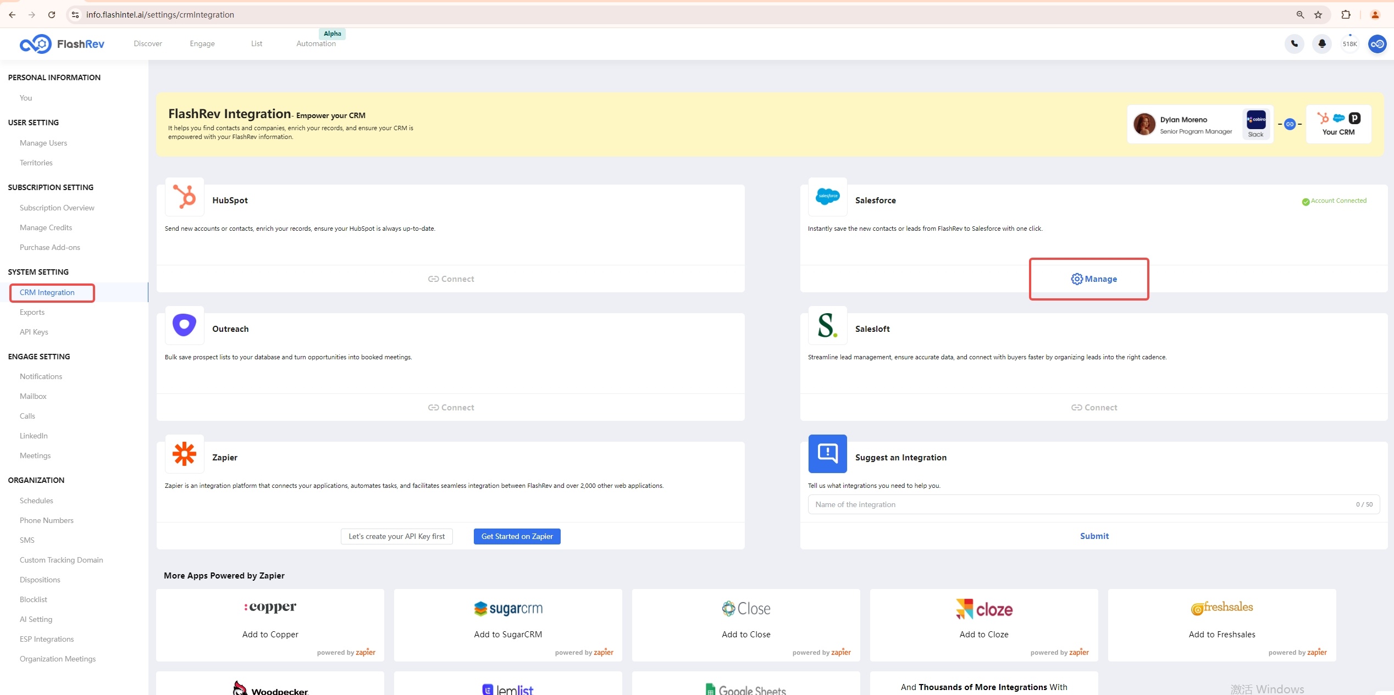Open the Chrome profile icon
Viewport: 1394px width, 695px height.
click(1375, 15)
